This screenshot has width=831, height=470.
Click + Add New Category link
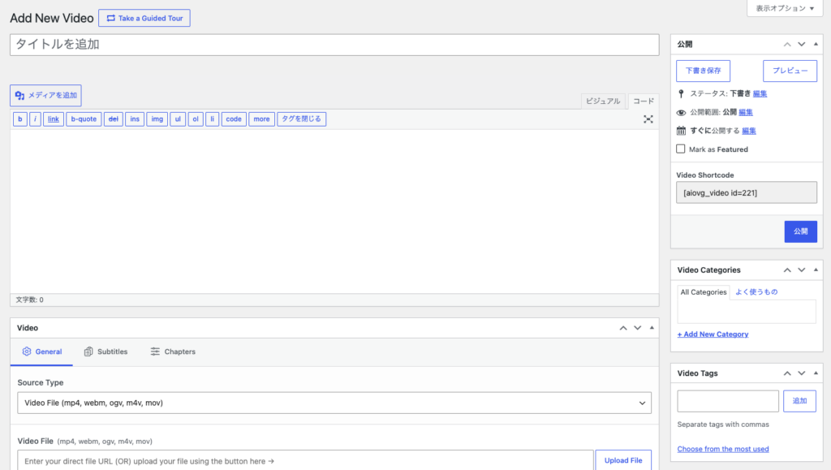(x=713, y=334)
